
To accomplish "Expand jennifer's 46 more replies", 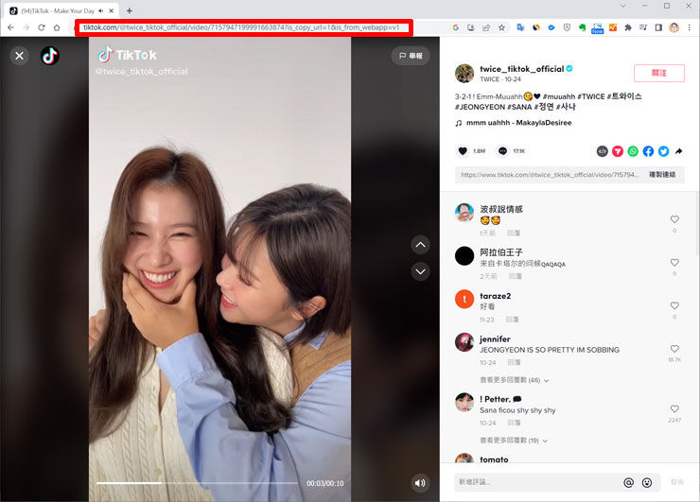I will [515, 380].
